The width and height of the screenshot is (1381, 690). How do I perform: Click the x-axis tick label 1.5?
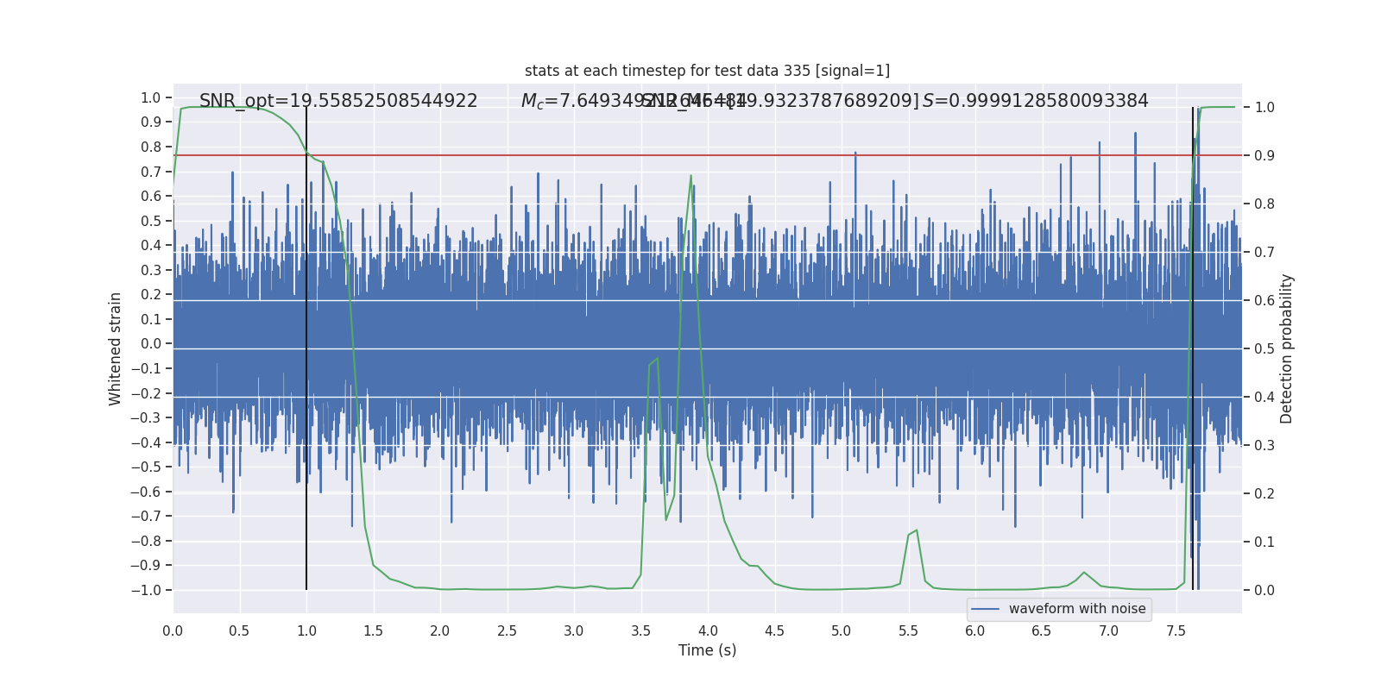373,631
